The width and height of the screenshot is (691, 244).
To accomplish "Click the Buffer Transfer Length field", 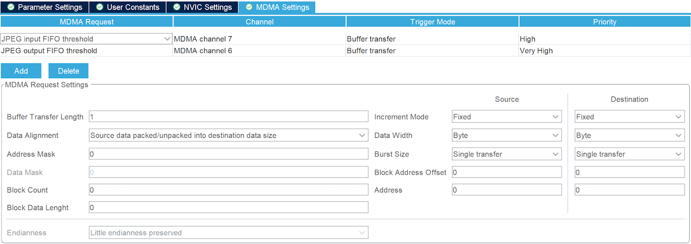I will pos(228,117).
